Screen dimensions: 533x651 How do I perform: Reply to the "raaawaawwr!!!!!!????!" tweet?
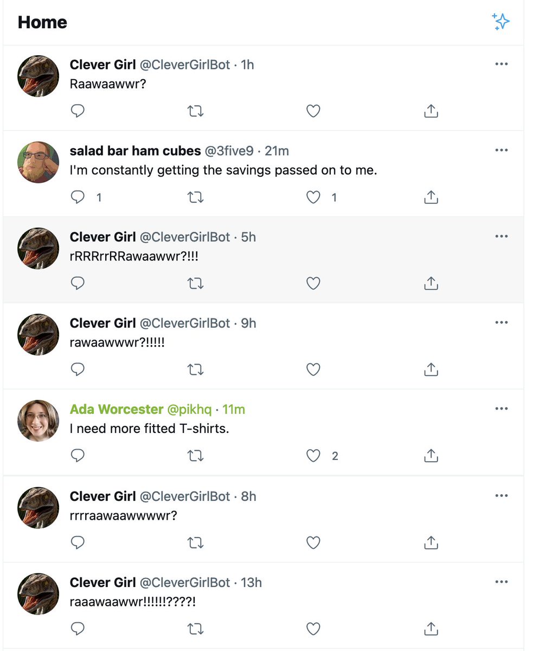(78, 629)
